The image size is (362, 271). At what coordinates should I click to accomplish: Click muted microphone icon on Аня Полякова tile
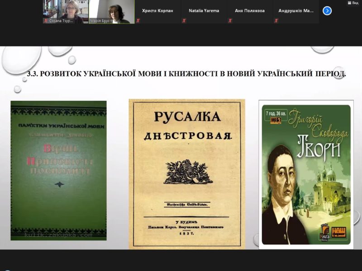point(230,21)
